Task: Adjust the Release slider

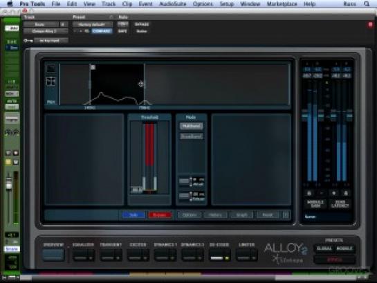Action: 185,196
